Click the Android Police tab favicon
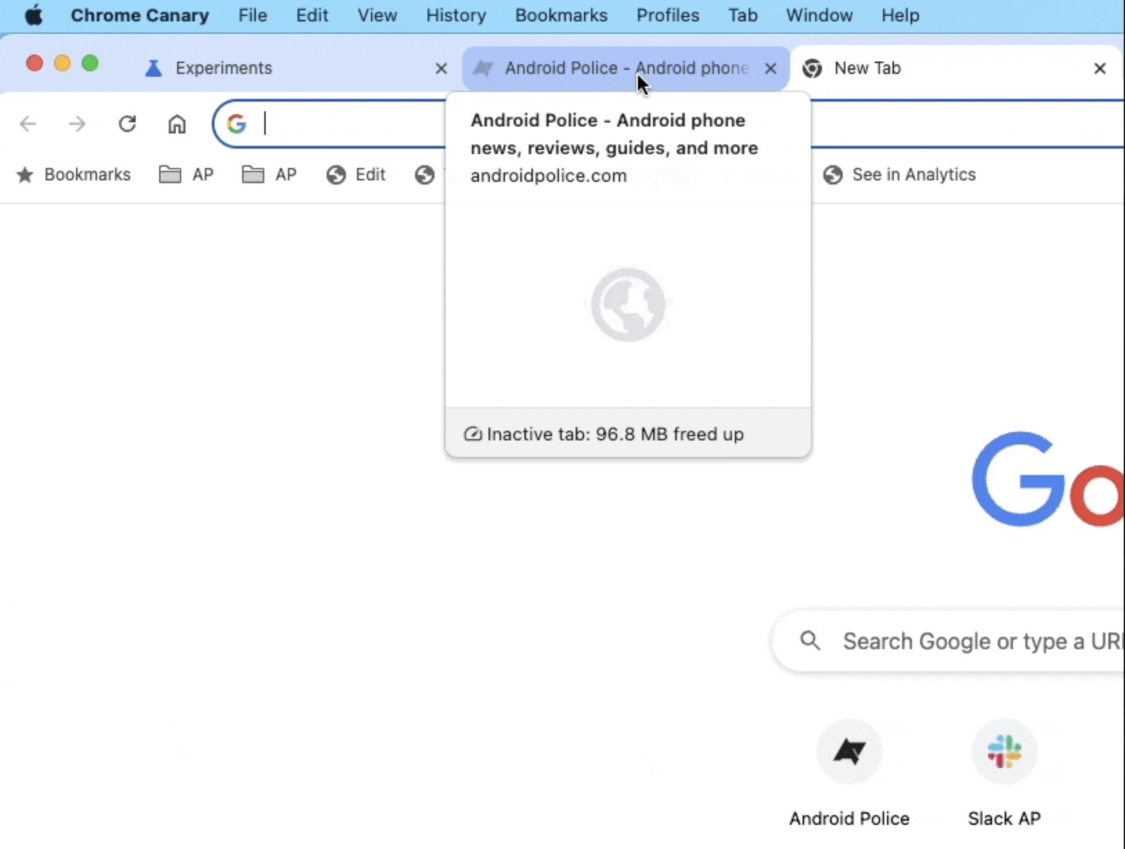This screenshot has width=1125, height=849. (x=483, y=68)
